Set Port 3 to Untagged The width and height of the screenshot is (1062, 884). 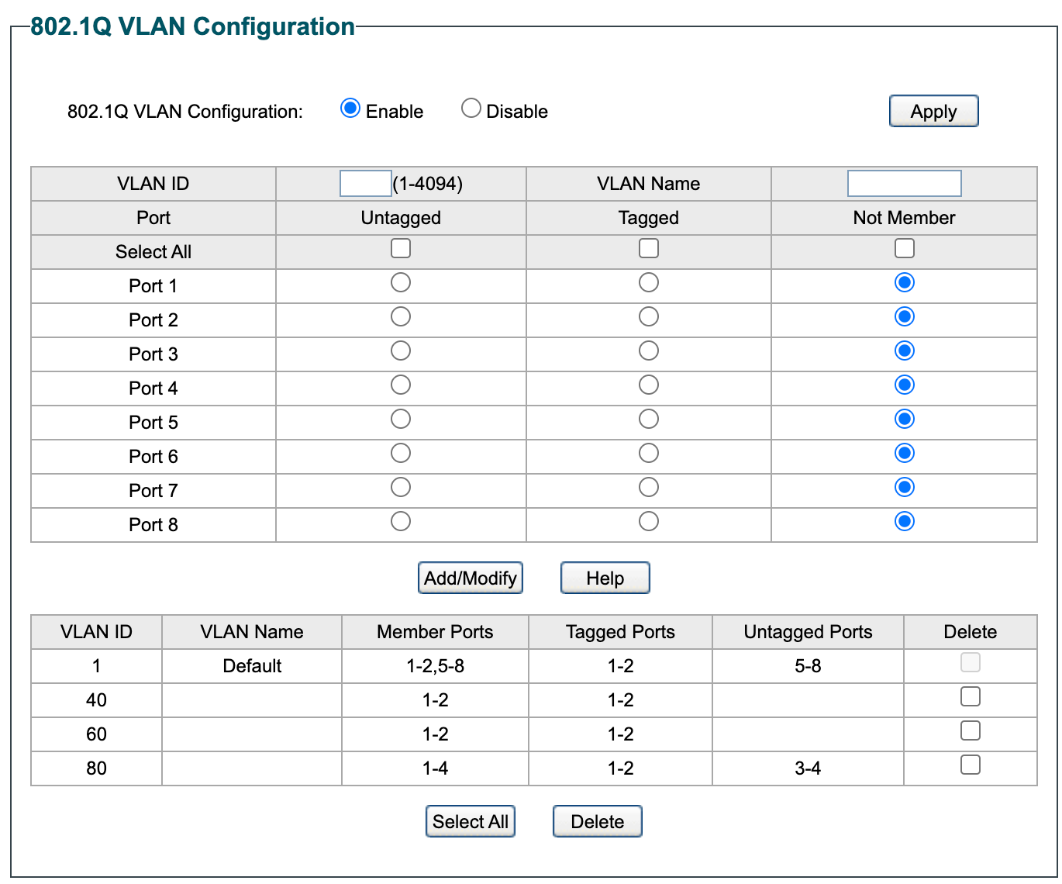tap(401, 350)
